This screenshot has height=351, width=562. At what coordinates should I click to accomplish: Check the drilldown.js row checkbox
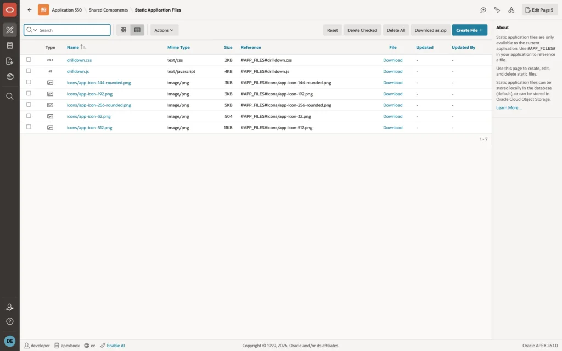tap(29, 71)
